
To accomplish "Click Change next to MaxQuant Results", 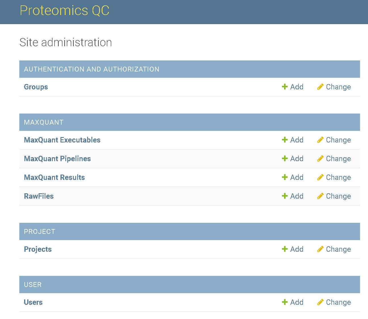I will tap(338, 177).
